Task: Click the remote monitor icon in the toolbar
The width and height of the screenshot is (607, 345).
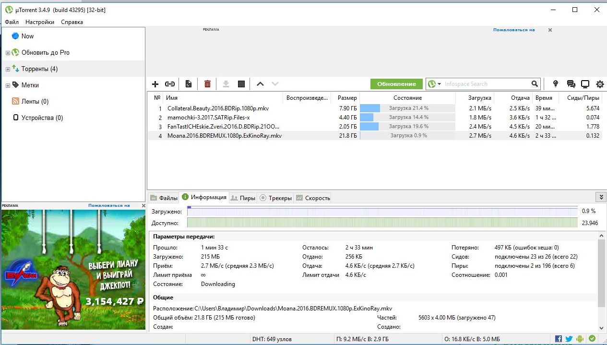Action: 585,84
